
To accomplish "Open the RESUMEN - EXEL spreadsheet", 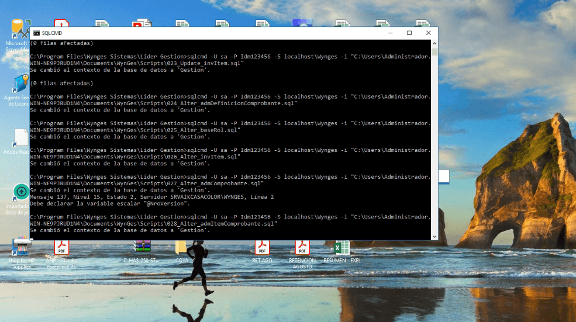I will point(342,248).
